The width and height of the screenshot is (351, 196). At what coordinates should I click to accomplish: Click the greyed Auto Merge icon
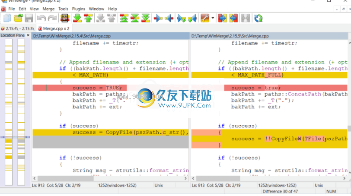click(x=246, y=18)
